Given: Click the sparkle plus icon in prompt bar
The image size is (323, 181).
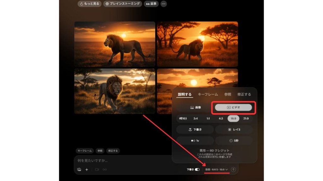Looking at the screenshot, I should (87, 169).
